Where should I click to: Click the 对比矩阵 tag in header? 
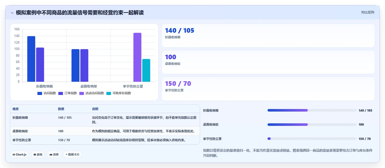(x=368, y=12)
